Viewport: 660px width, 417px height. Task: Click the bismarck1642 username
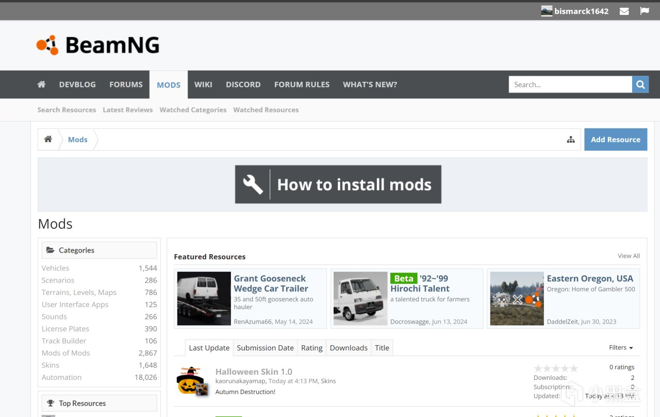coord(581,11)
